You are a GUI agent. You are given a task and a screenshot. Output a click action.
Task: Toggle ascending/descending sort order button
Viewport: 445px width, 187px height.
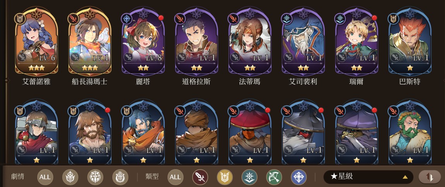[x=430, y=177]
